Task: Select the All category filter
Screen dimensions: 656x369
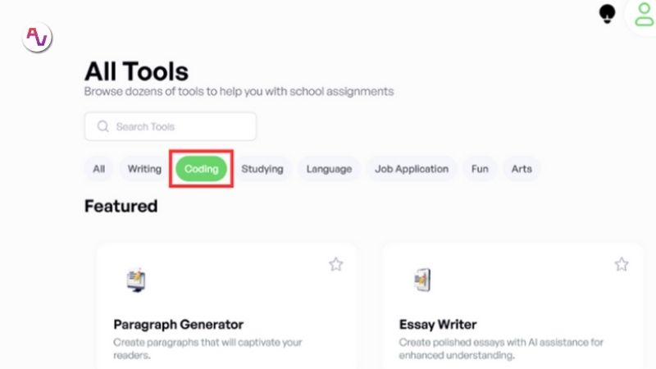Action: (98, 169)
